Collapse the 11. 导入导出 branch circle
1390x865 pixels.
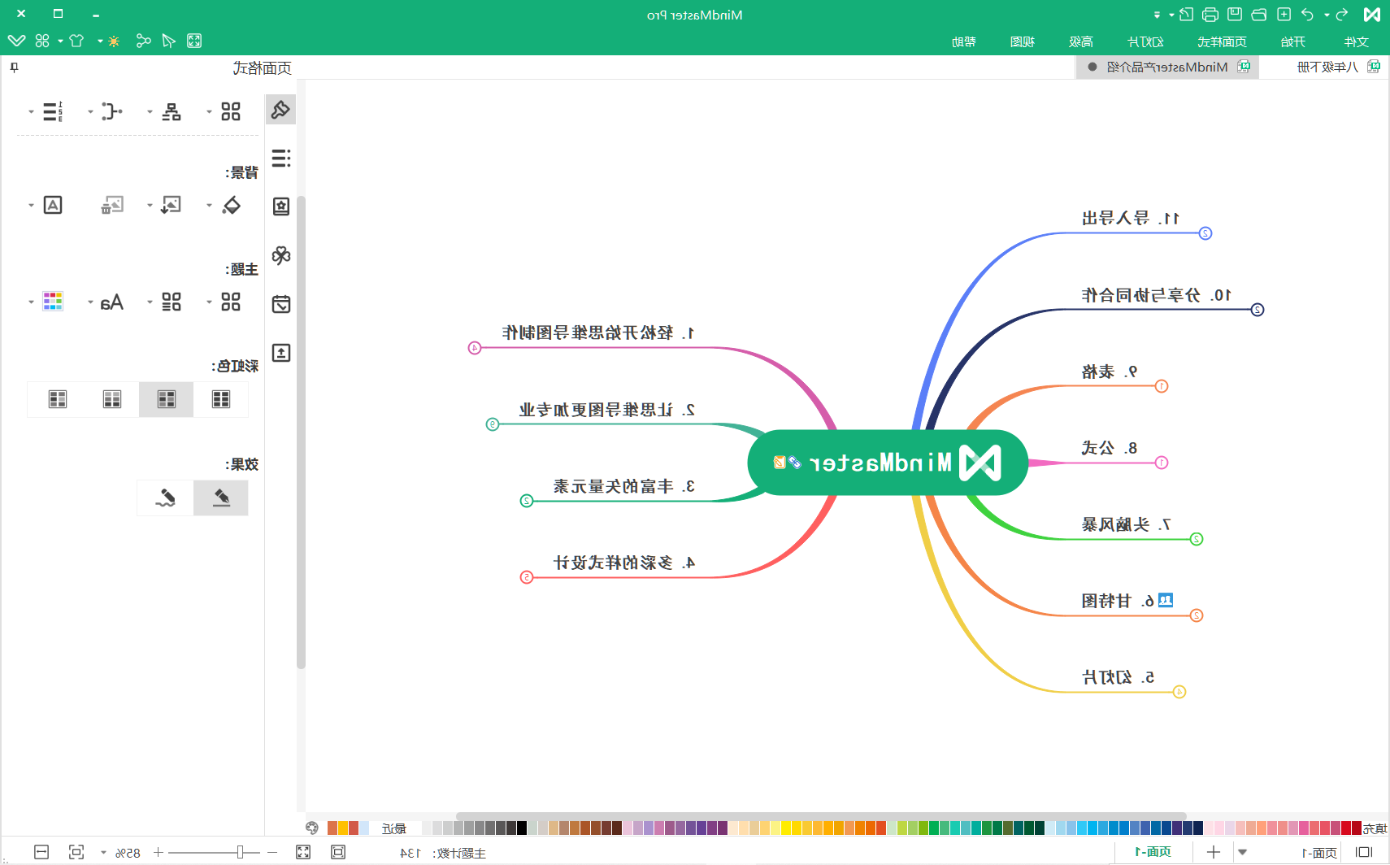[x=1205, y=233]
